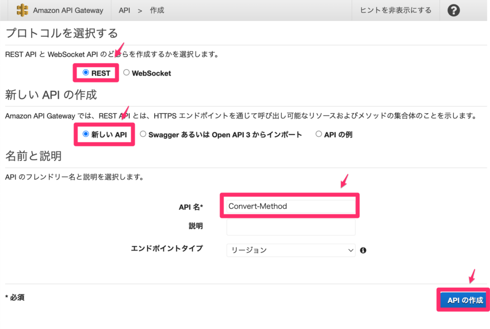The width and height of the screenshot is (490, 329).
Task: Hide hints with ヒントを非表示にする
Action: point(396,10)
